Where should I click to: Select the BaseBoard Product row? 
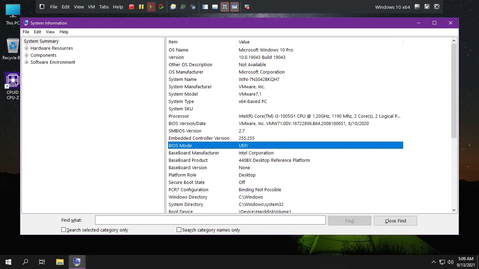[285, 160]
